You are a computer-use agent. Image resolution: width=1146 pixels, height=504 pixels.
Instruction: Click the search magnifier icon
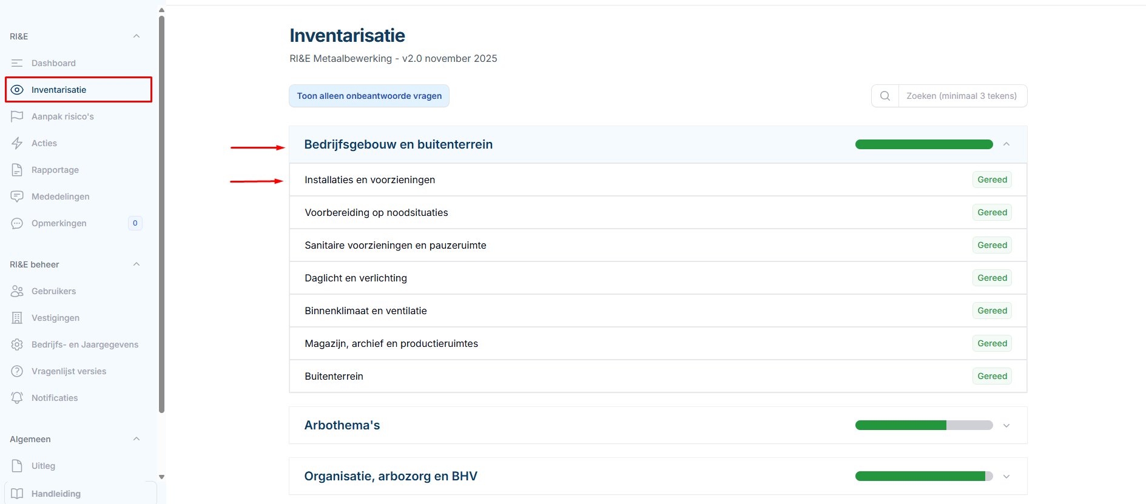point(885,96)
